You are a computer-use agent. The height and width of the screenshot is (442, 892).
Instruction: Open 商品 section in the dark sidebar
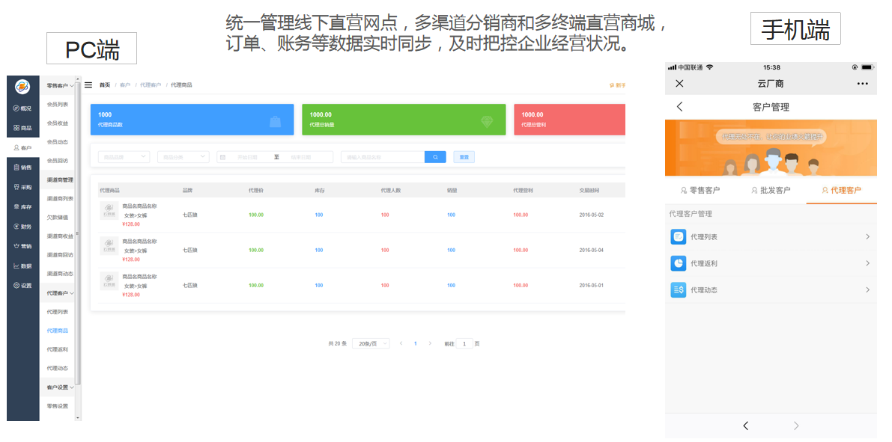(22, 128)
